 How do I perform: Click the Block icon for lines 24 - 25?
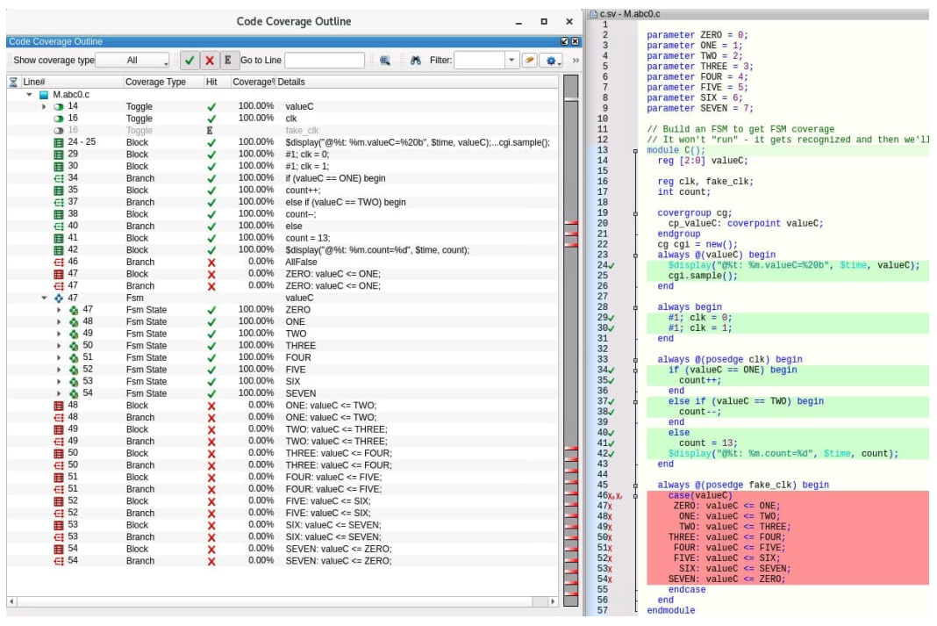coord(58,142)
